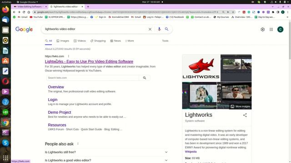Image resolution: width=291 pixels, height=163 pixels.
Task: Open the Overview sitelink
Action: pyautogui.click(x=56, y=87)
